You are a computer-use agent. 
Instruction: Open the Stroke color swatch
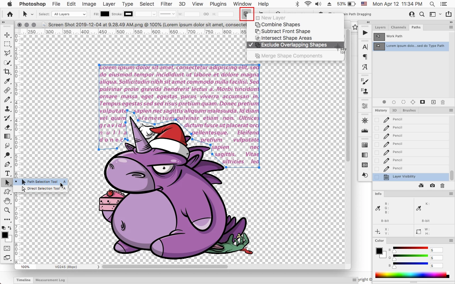(x=128, y=14)
